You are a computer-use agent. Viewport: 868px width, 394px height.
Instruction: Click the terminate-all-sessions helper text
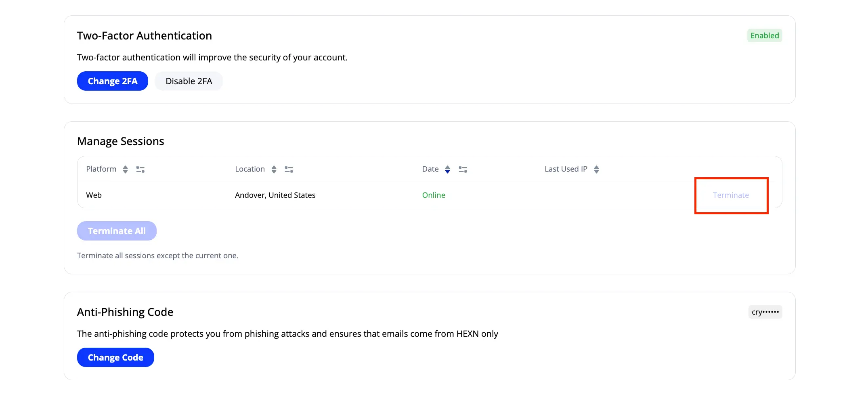point(158,256)
